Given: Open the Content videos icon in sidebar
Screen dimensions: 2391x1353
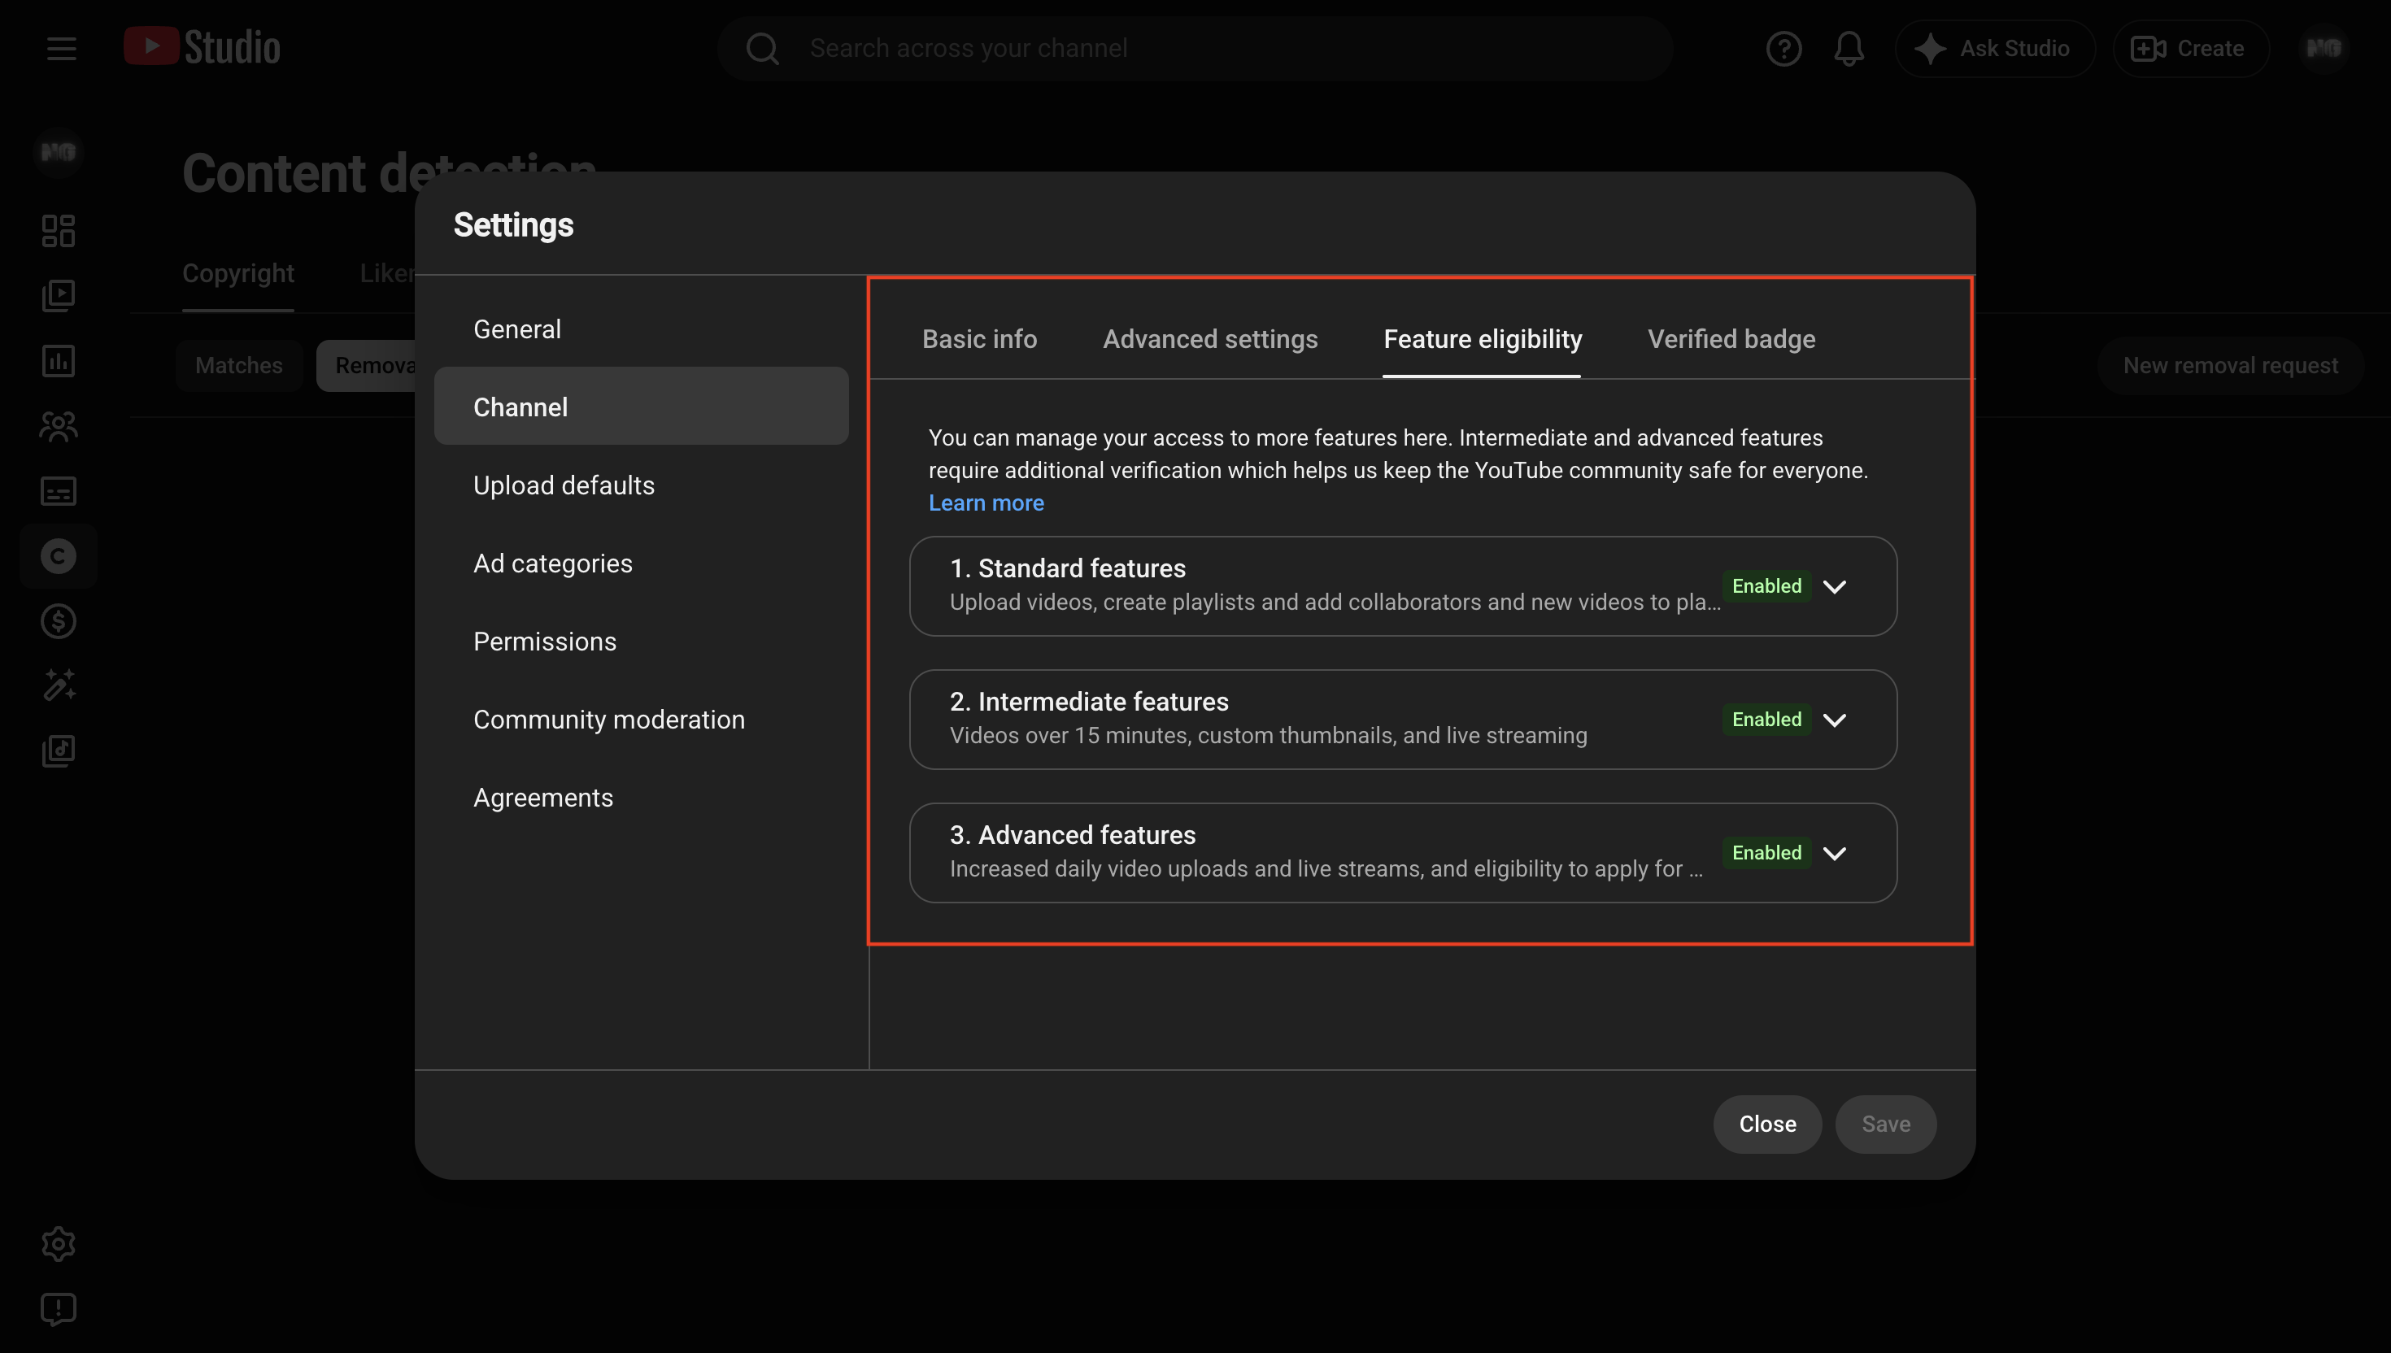Looking at the screenshot, I should [58, 295].
